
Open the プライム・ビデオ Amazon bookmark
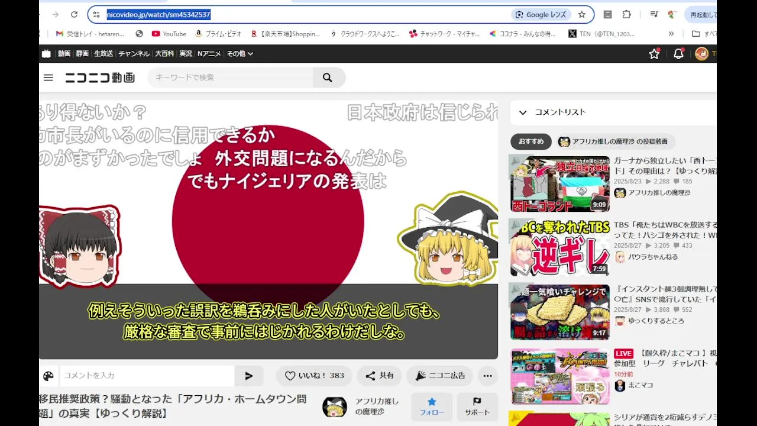219,34
